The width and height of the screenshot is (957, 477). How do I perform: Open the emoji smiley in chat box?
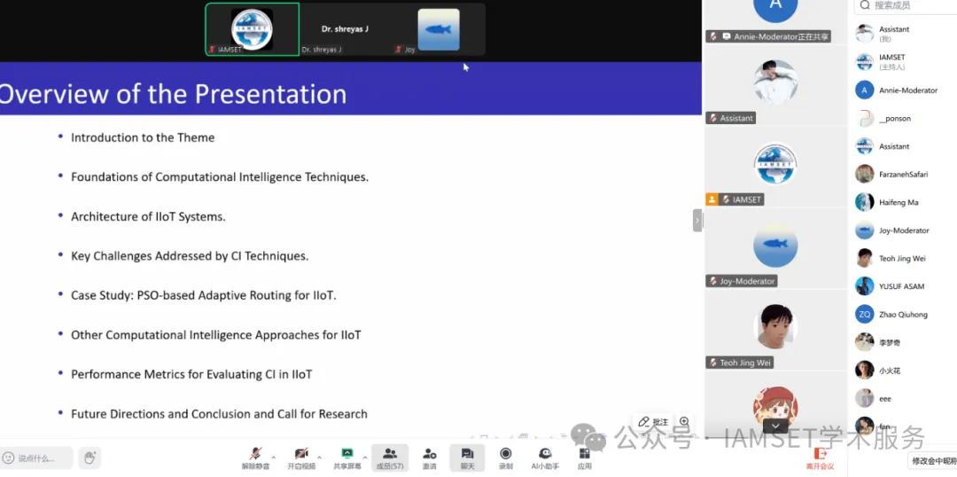9,457
